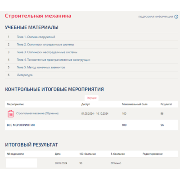Click the Редактирование column header
This screenshot has width=180, height=180.
point(153,154)
